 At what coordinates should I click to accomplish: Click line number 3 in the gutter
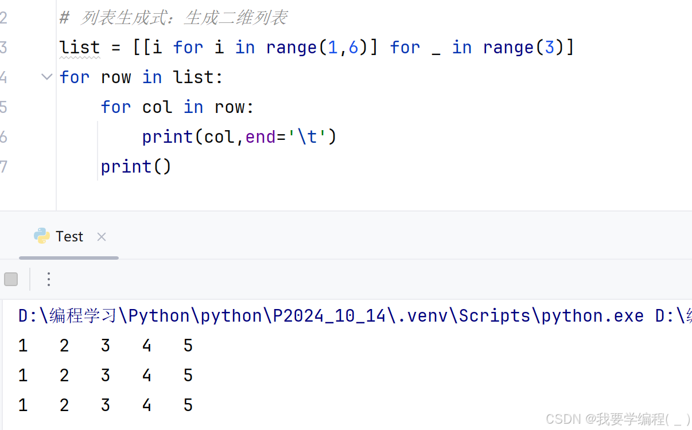3,47
